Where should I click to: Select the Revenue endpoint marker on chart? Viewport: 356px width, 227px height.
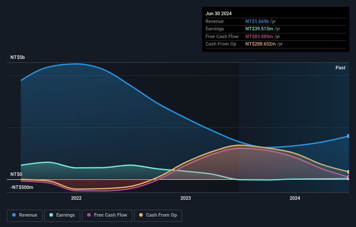349,136
